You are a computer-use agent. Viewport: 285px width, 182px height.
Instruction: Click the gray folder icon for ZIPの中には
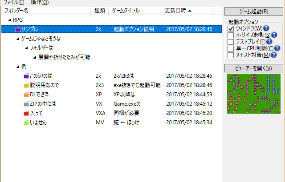pyautogui.click(x=26, y=104)
